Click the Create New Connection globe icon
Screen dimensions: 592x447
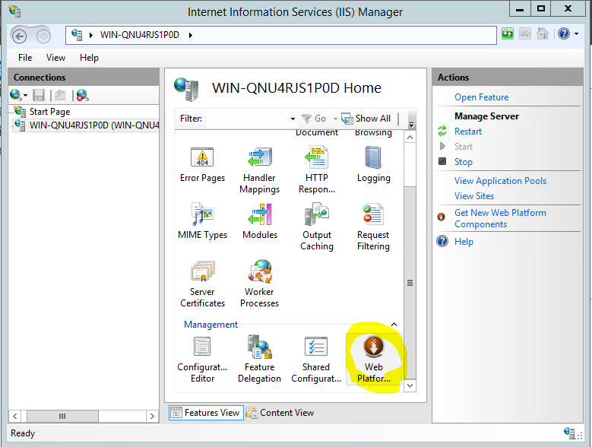click(16, 95)
